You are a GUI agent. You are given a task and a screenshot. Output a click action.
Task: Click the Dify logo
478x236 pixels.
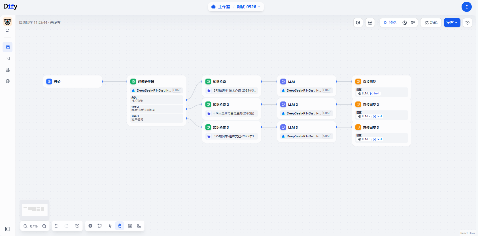pyautogui.click(x=10, y=6)
